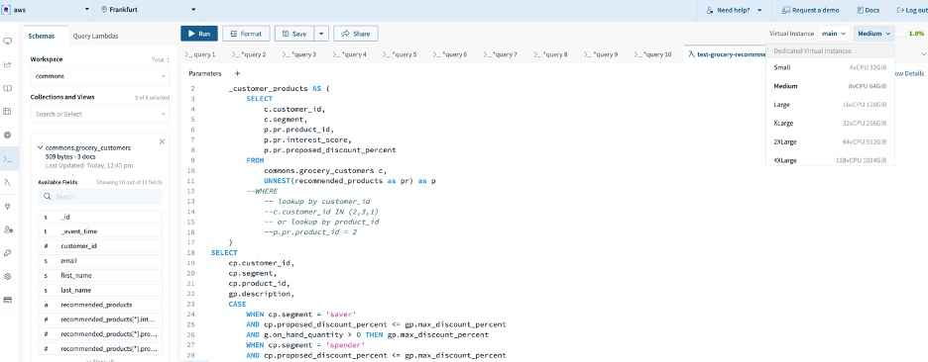The width and height of the screenshot is (928, 362).
Task: Open the Collections table-grid icon in sidebar
Action: click(8, 112)
